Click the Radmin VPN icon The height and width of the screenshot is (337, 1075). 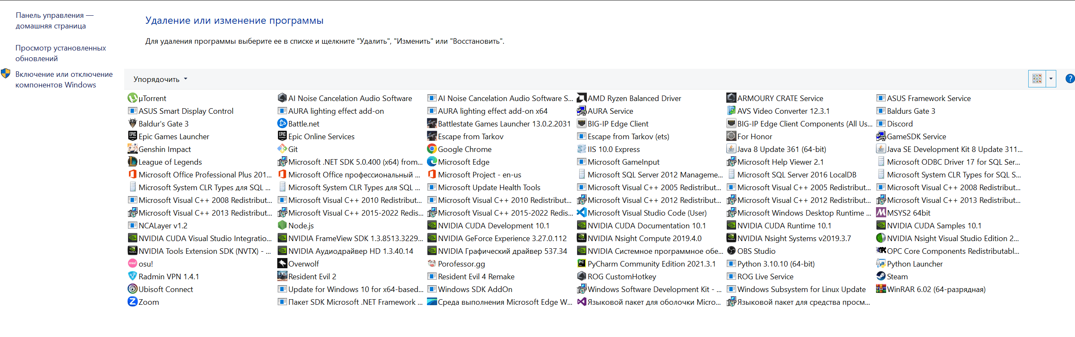point(133,276)
